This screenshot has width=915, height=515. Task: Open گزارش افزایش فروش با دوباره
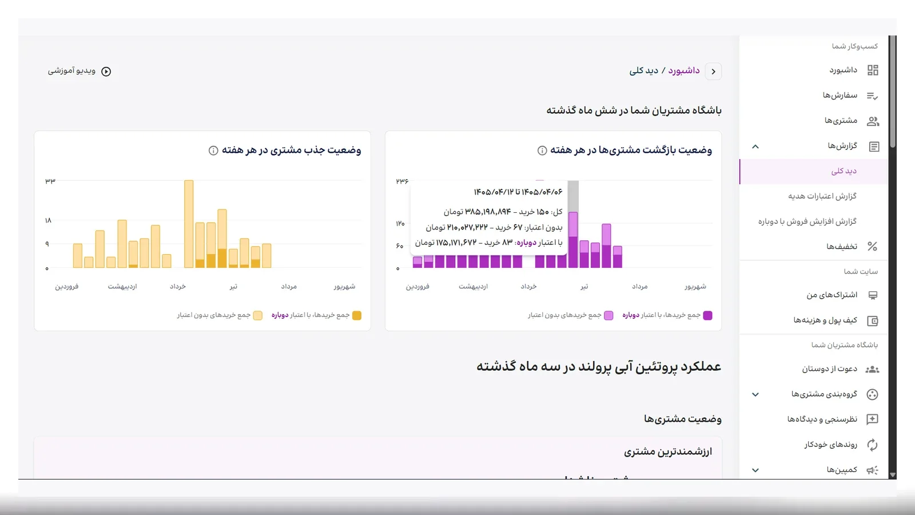click(807, 221)
